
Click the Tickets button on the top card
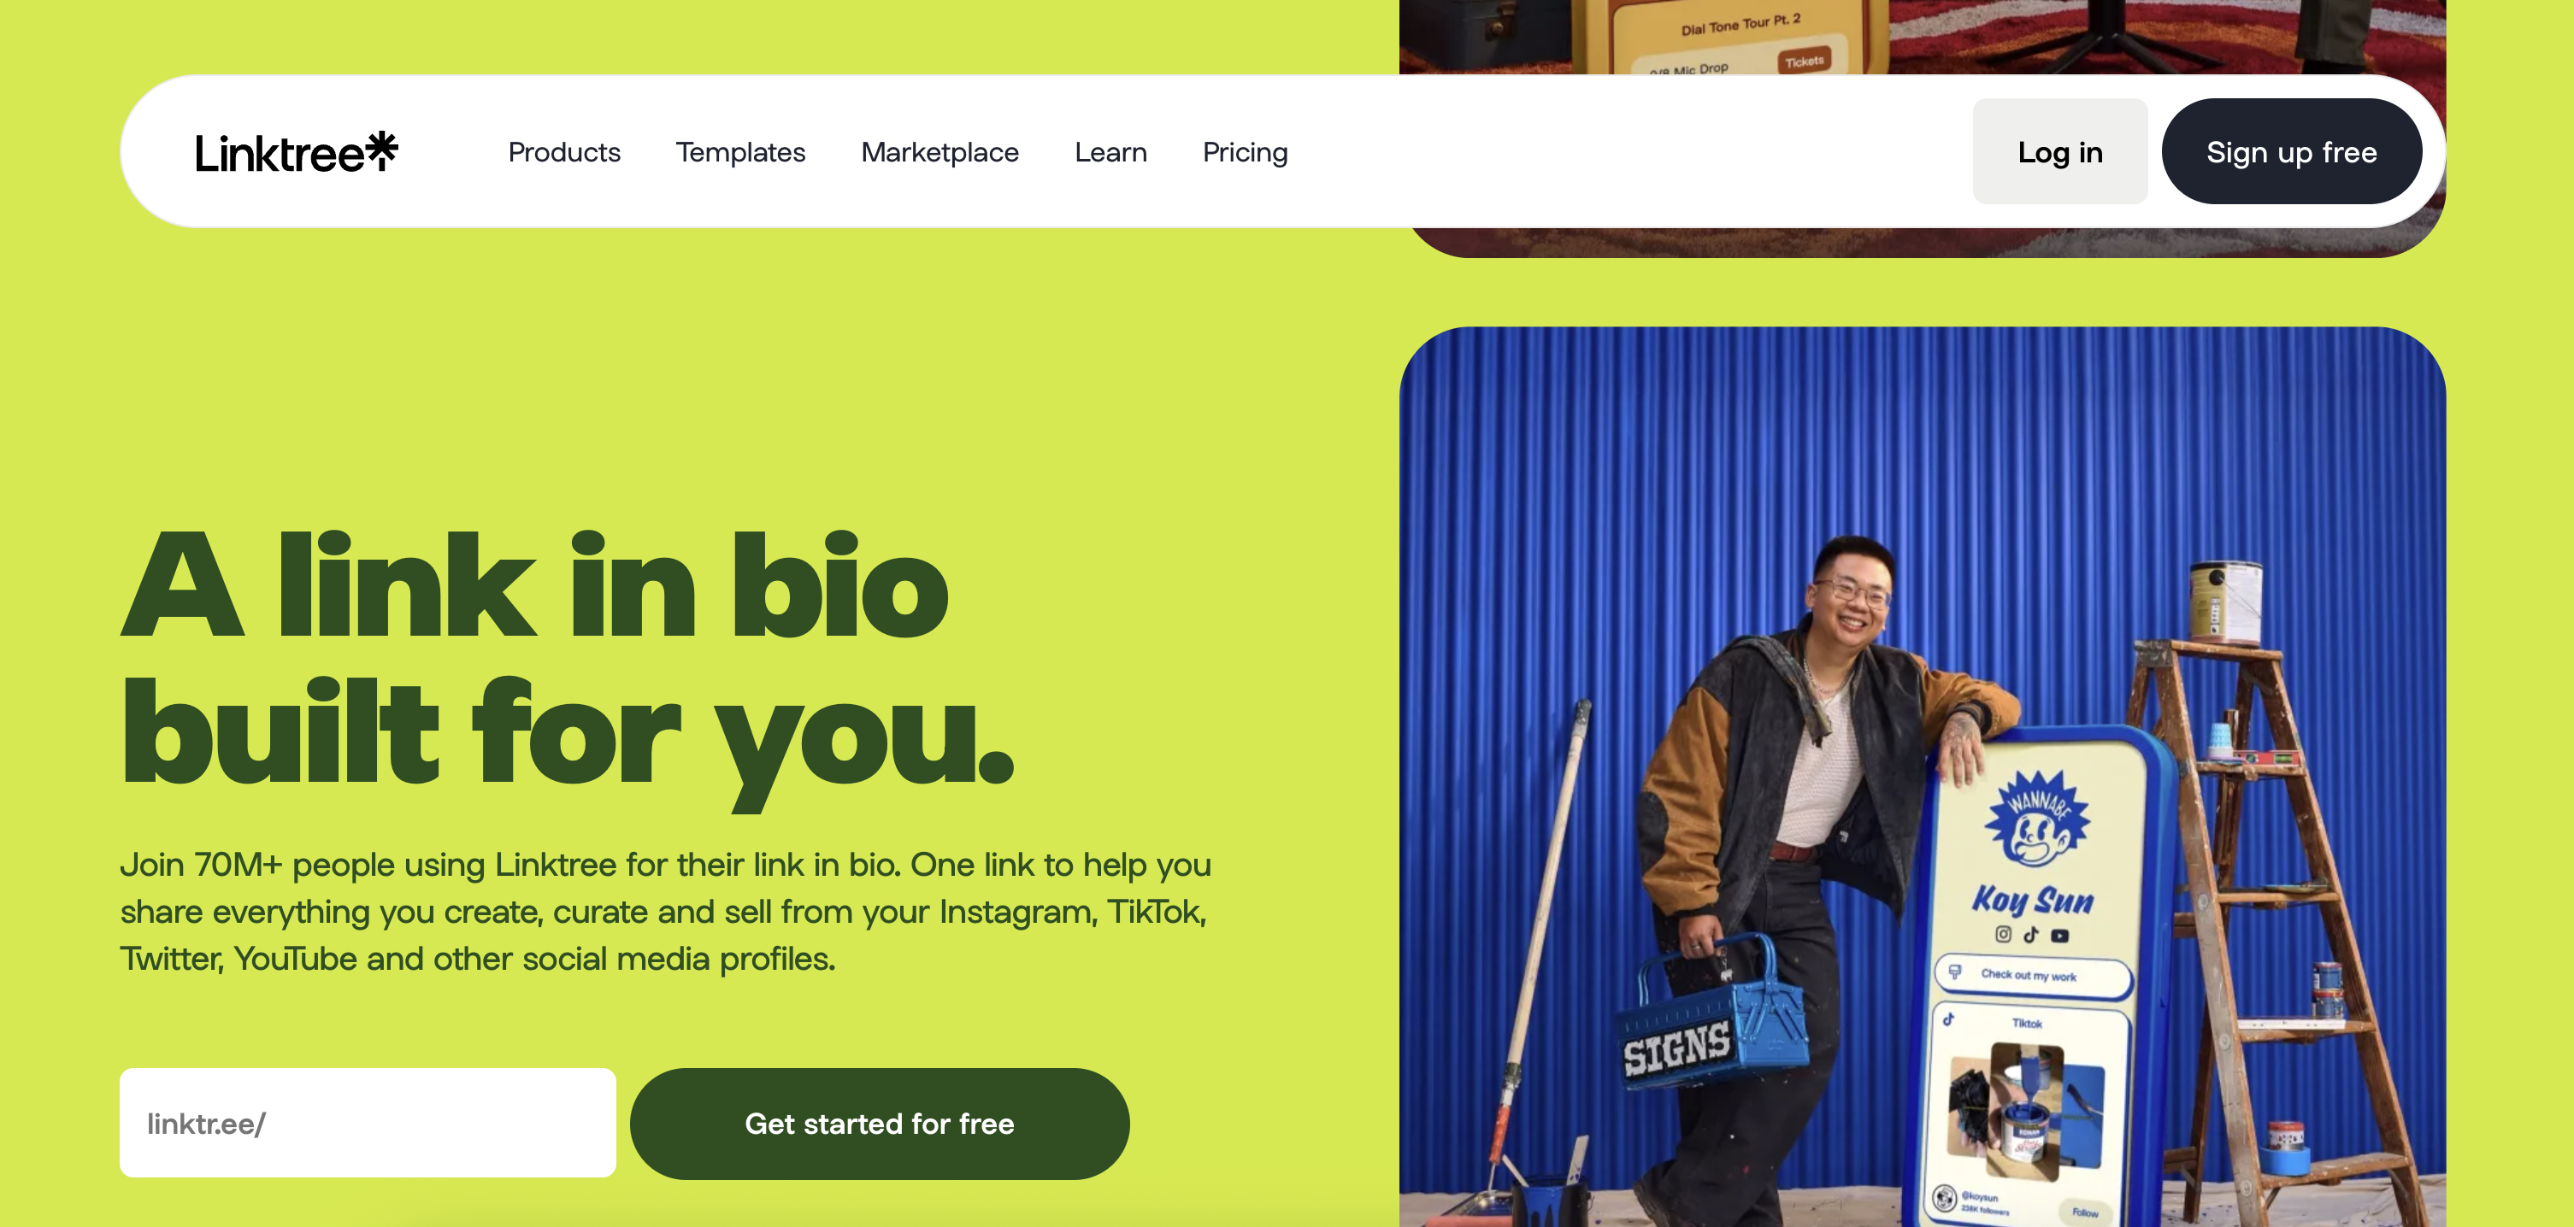(x=1804, y=61)
